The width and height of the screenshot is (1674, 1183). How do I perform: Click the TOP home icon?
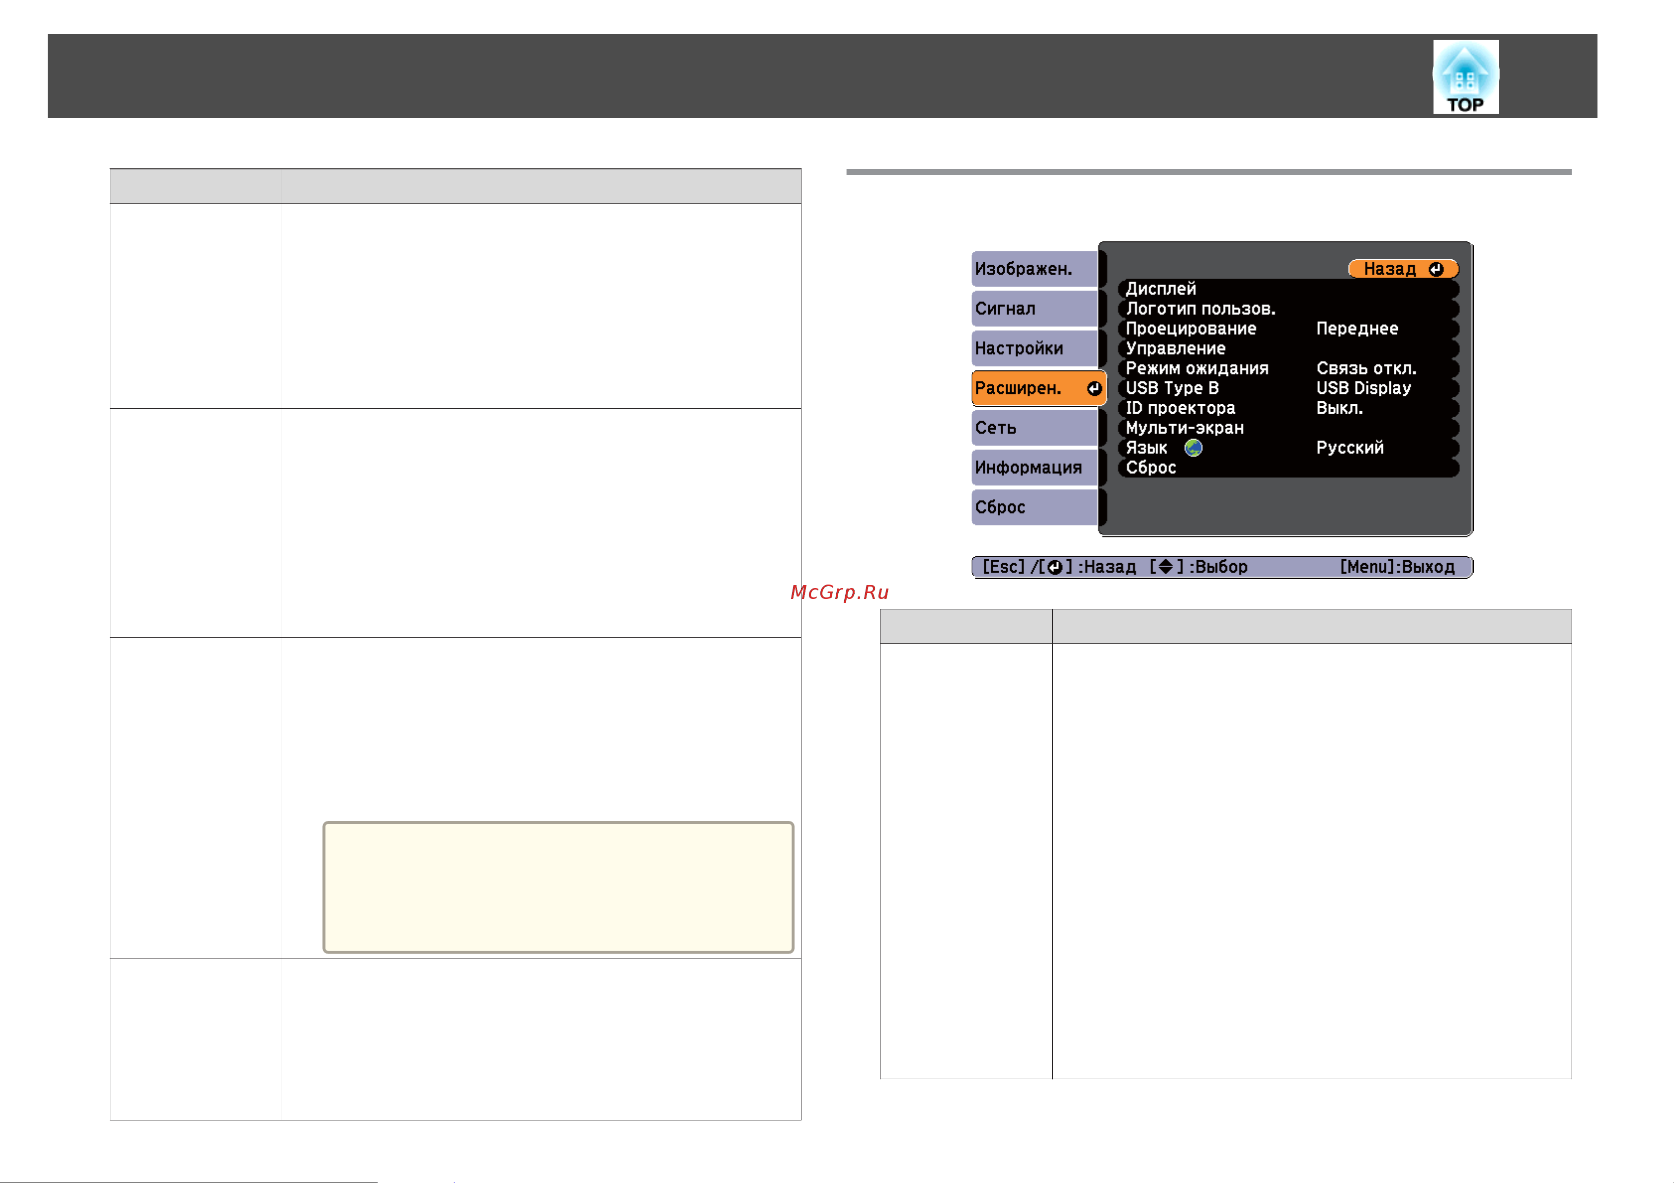pos(1465,76)
